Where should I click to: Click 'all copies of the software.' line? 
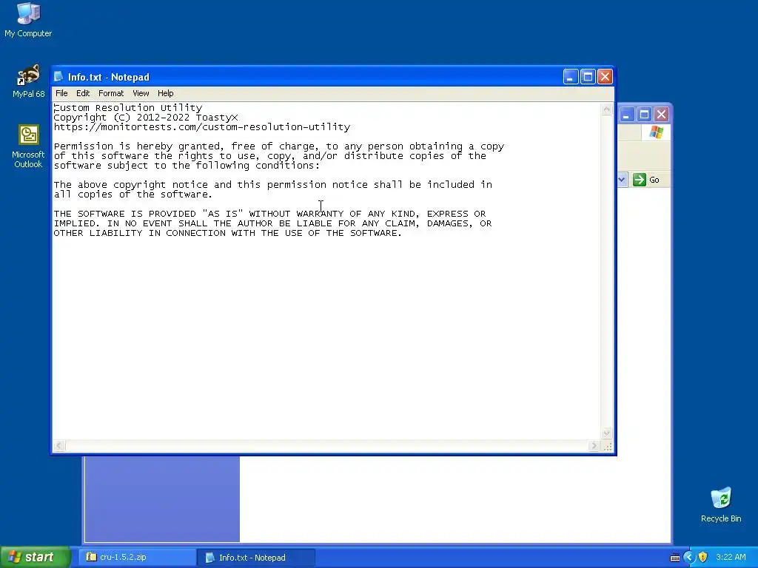tap(133, 195)
